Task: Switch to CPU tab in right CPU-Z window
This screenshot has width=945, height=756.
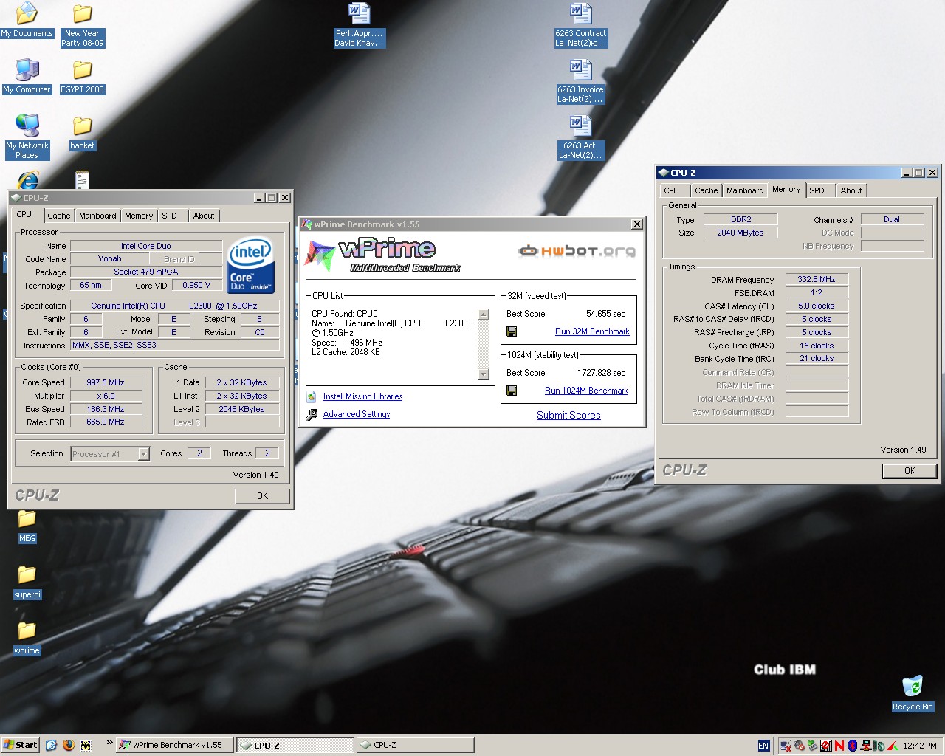Action: click(x=672, y=190)
